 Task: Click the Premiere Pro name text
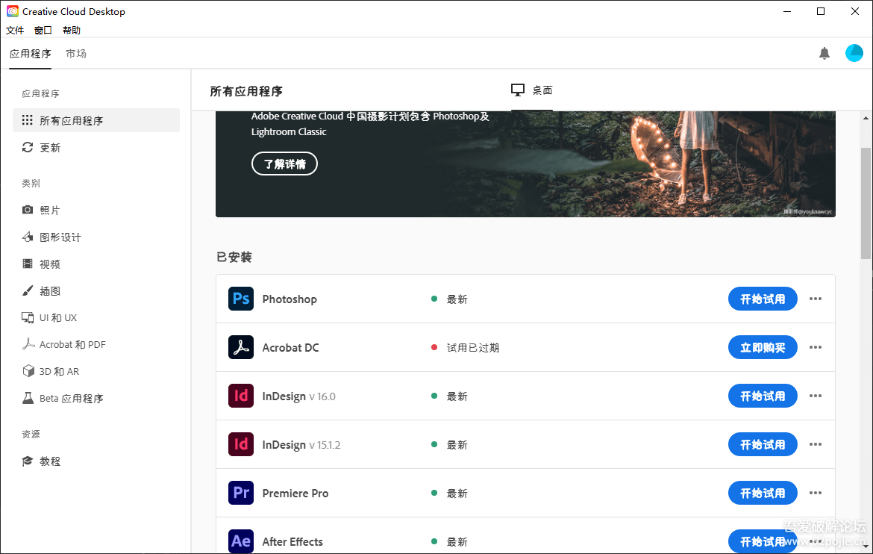295,494
